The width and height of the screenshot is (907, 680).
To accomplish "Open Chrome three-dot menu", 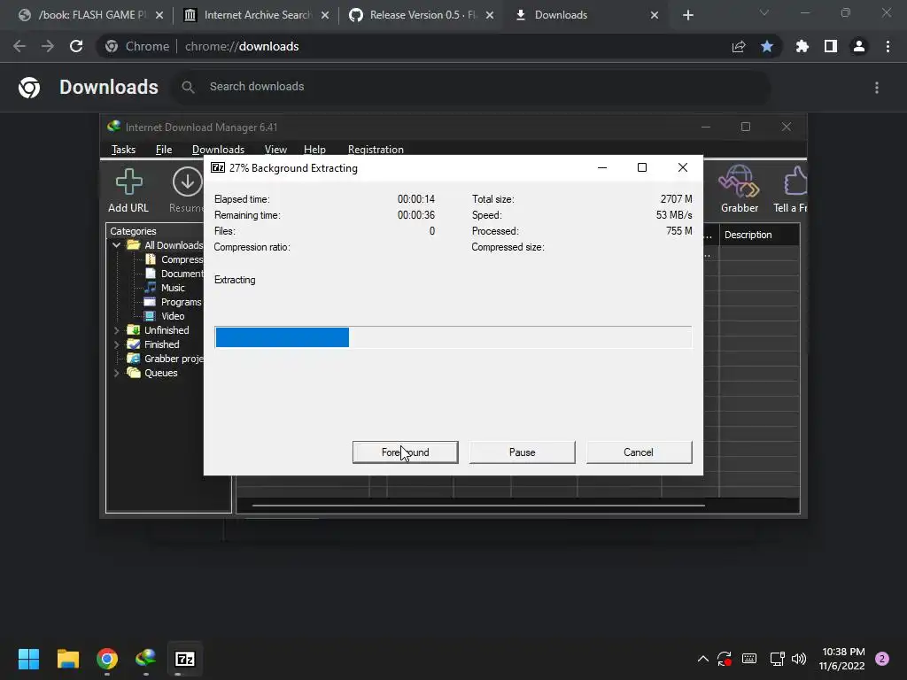I will click(888, 46).
